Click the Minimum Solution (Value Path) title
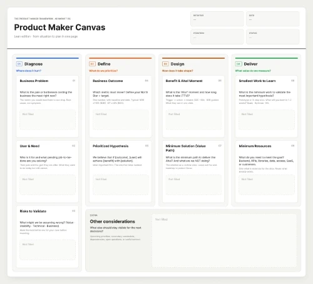The height and width of the screenshot is (284, 313). click(186, 148)
